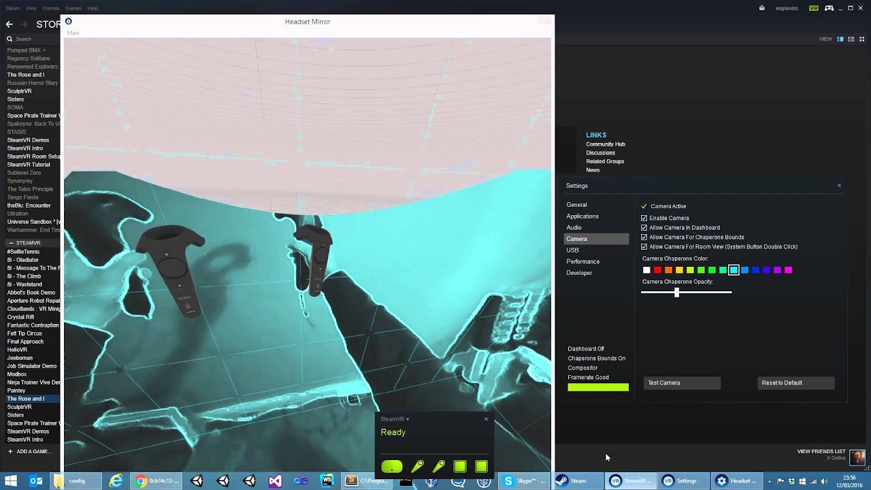Select the right controller icon in SteamVR status
Image resolution: width=871 pixels, height=490 pixels.
click(x=438, y=466)
